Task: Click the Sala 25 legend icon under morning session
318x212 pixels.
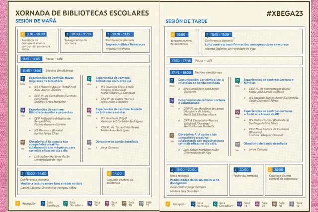Action: (x=107, y=203)
